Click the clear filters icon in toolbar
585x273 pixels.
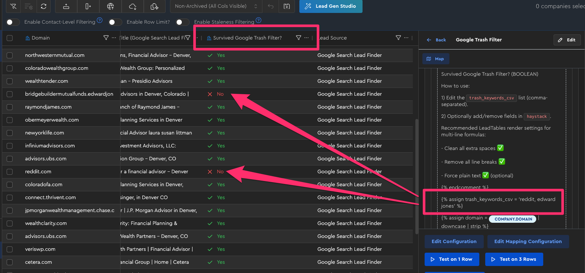click(x=13, y=6)
